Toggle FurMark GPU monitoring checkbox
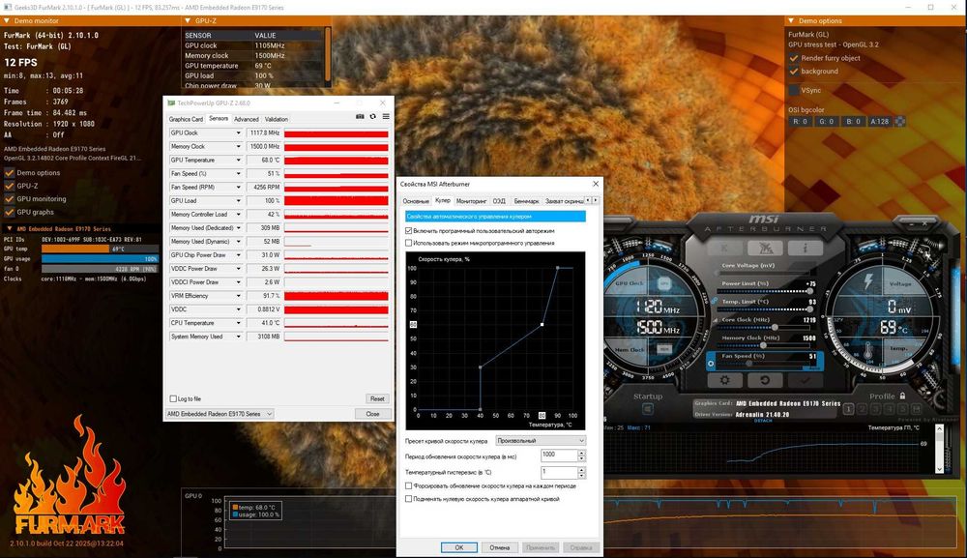 pos(10,198)
